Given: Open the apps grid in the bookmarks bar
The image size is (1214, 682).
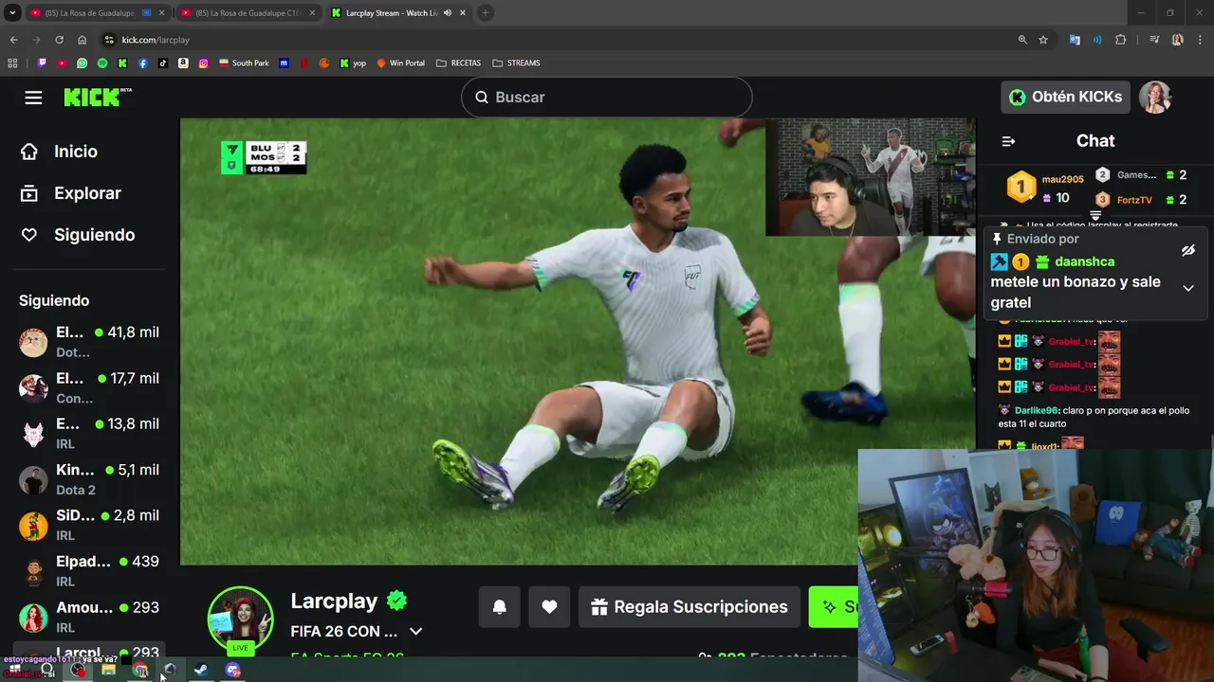Looking at the screenshot, I should point(12,63).
